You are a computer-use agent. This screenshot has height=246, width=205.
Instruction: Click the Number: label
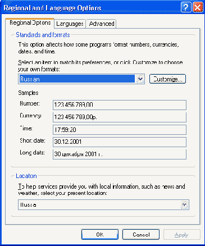tap(30, 103)
